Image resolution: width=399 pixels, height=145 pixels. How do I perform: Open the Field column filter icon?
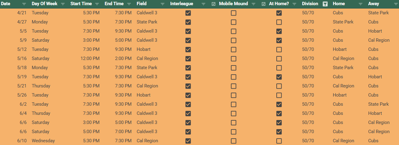tap(163, 4)
